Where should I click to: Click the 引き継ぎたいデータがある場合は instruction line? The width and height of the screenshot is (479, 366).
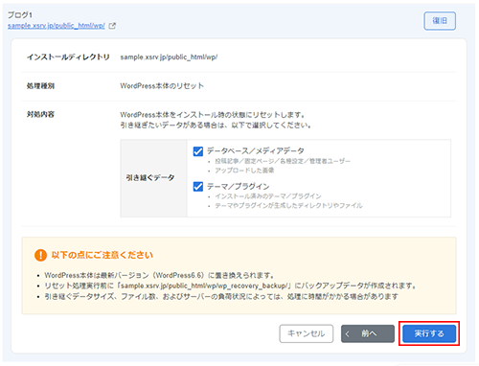point(216,125)
